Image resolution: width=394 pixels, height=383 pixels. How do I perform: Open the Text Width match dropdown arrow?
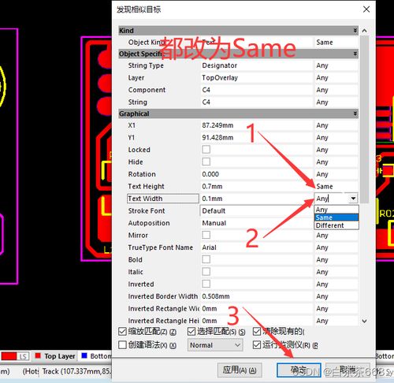tap(354, 199)
